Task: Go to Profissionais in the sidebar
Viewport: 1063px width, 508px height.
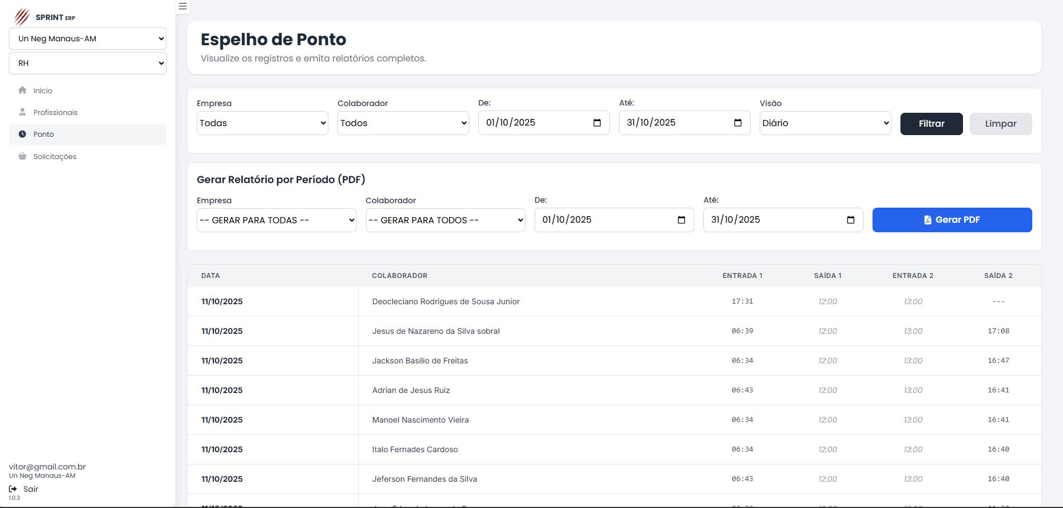Action: click(x=55, y=112)
